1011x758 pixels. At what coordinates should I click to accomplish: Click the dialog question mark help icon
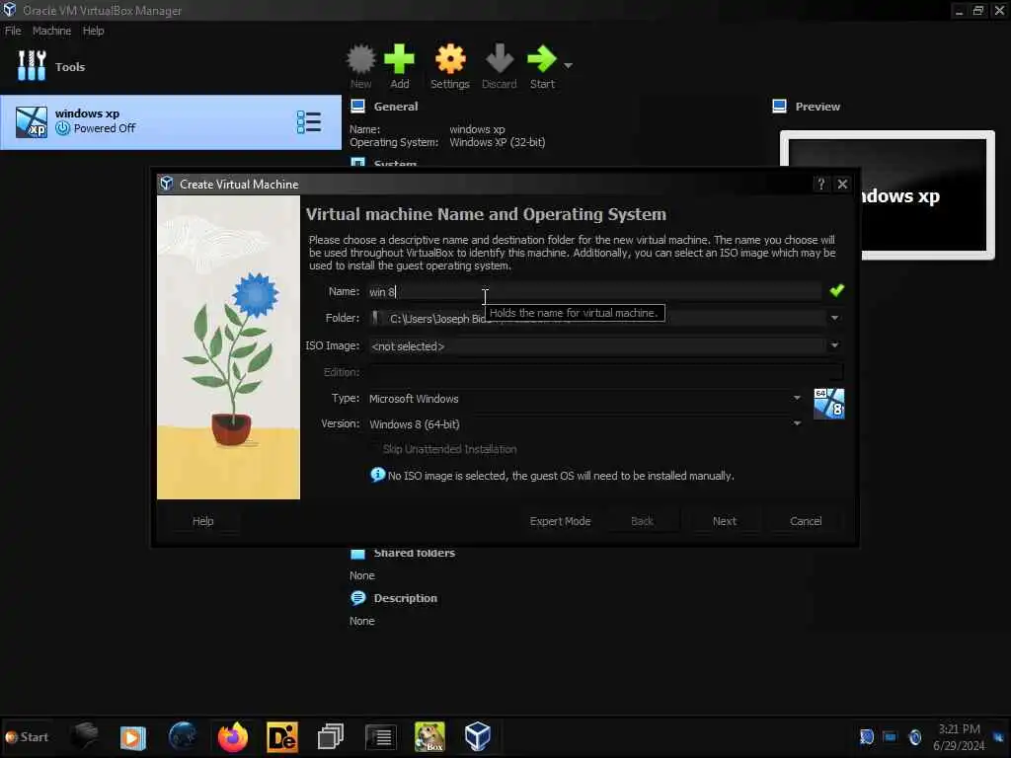tap(820, 185)
